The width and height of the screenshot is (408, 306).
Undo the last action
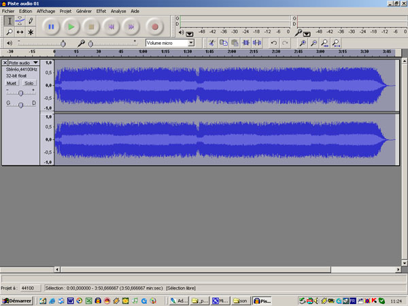click(274, 43)
